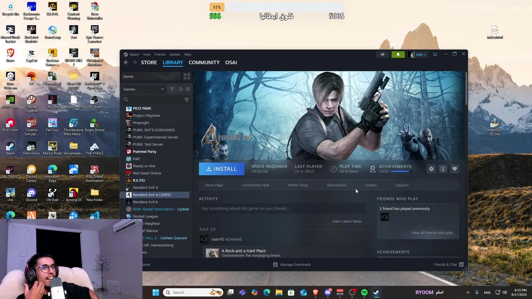Select PICO PARK in the game list
532x299 pixels.
[142, 108]
